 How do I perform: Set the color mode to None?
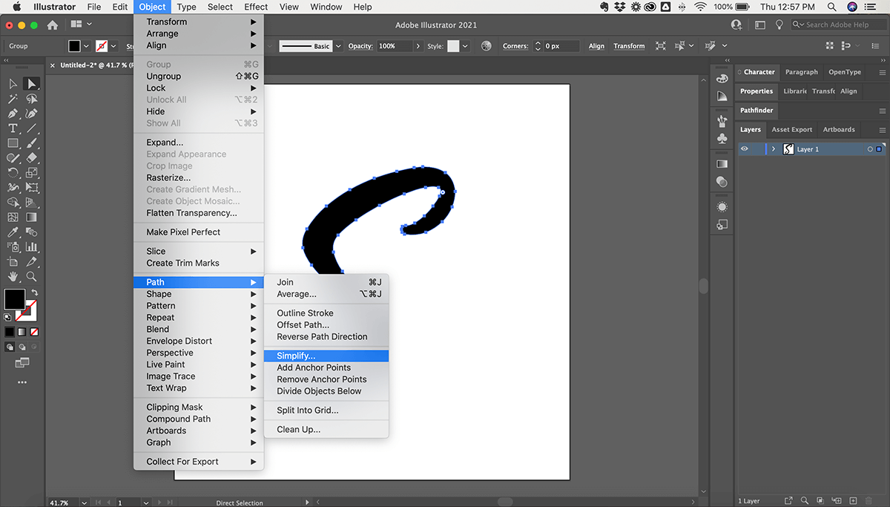(x=34, y=331)
